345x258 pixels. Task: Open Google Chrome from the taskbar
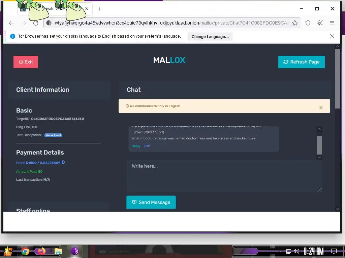pos(25,251)
